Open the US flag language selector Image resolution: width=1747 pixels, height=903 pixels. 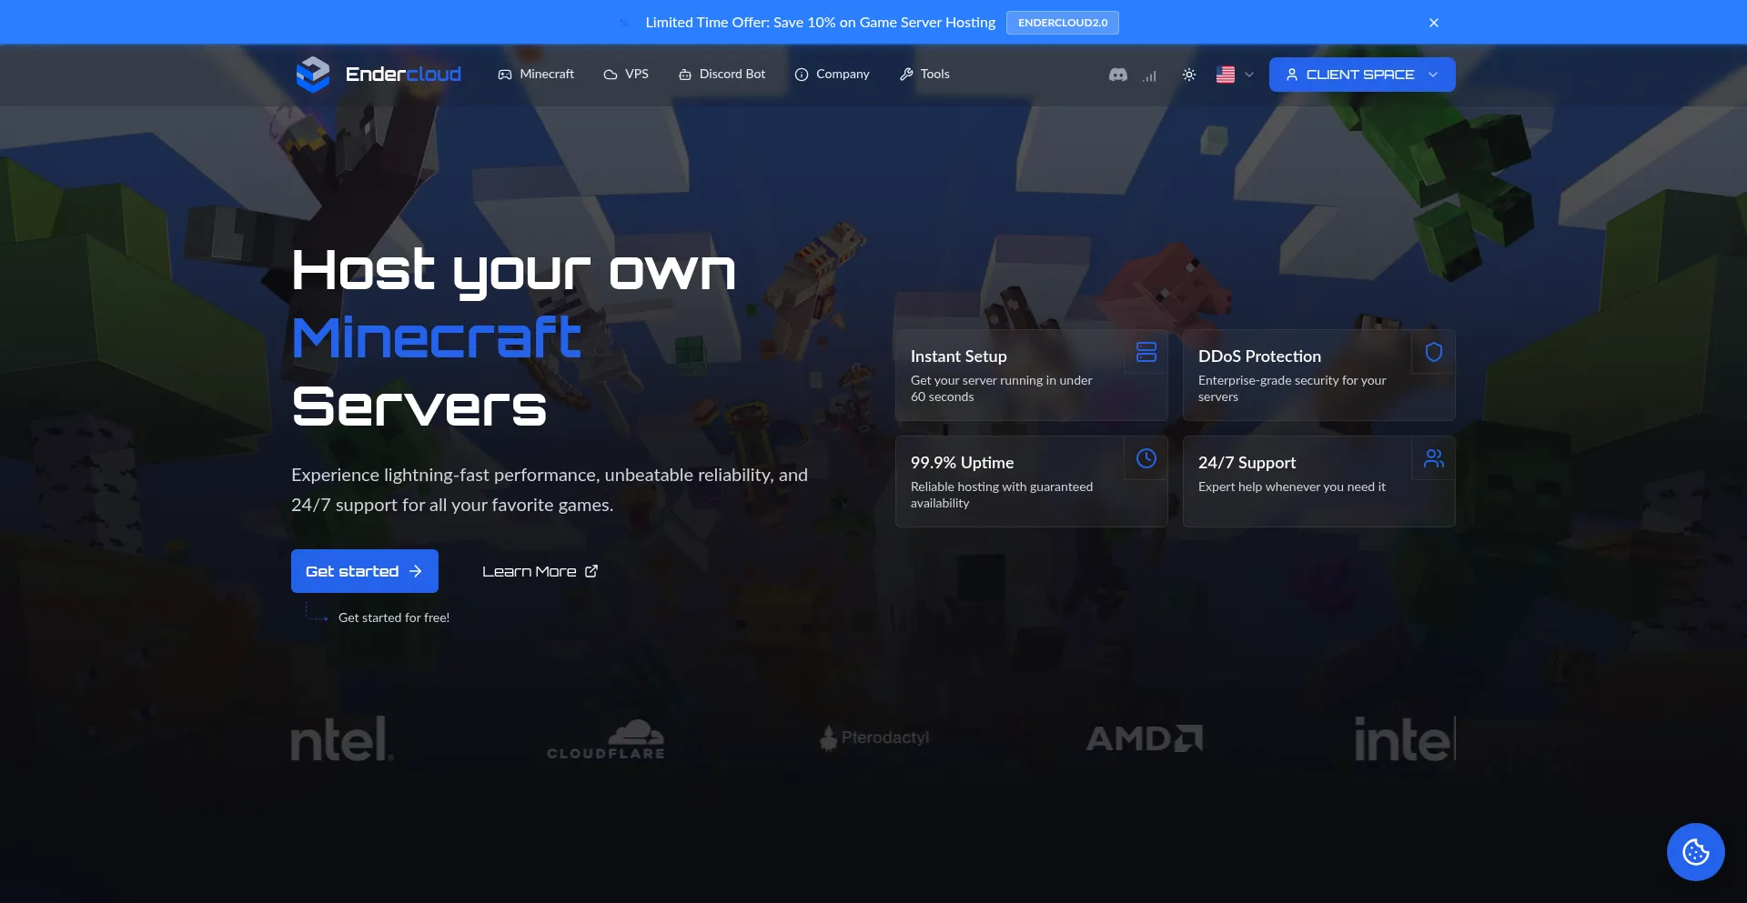[1235, 75]
